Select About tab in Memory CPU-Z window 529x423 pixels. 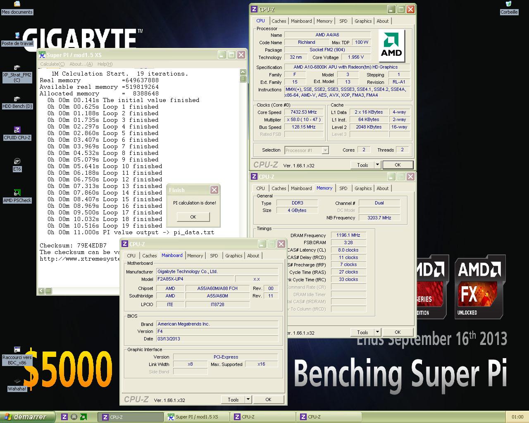(383, 188)
